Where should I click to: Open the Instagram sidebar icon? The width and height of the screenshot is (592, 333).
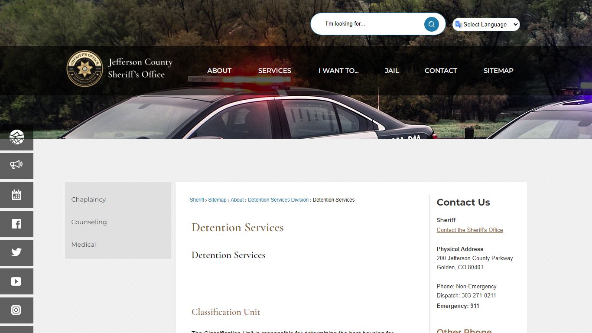click(x=16, y=310)
